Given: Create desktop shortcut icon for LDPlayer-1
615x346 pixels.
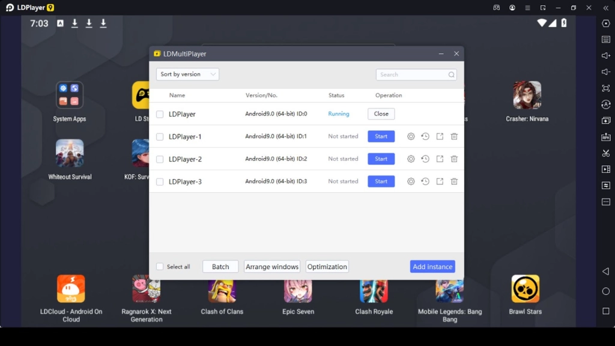Looking at the screenshot, I should (x=440, y=136).
